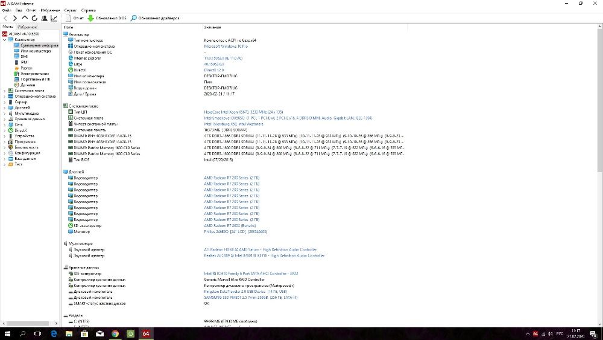The height and width of the screenshot is (340, 603).
Task: Open the Файл menu
Action: click(7, 10)
